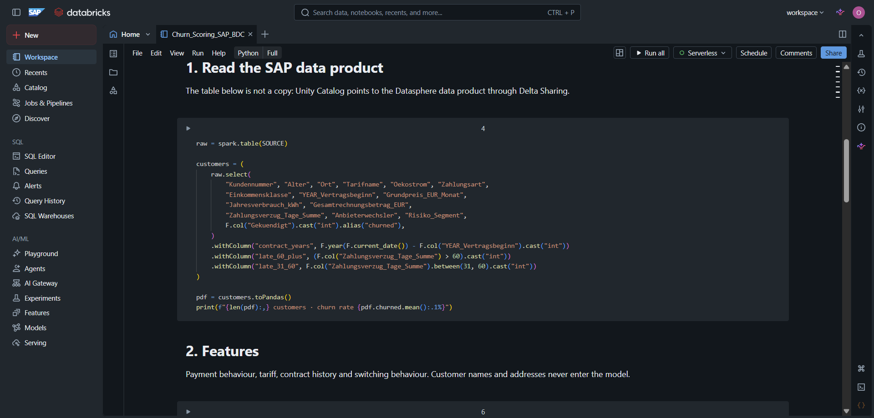
Task: Click the Databricks logo
Action: tap(82, 12)
